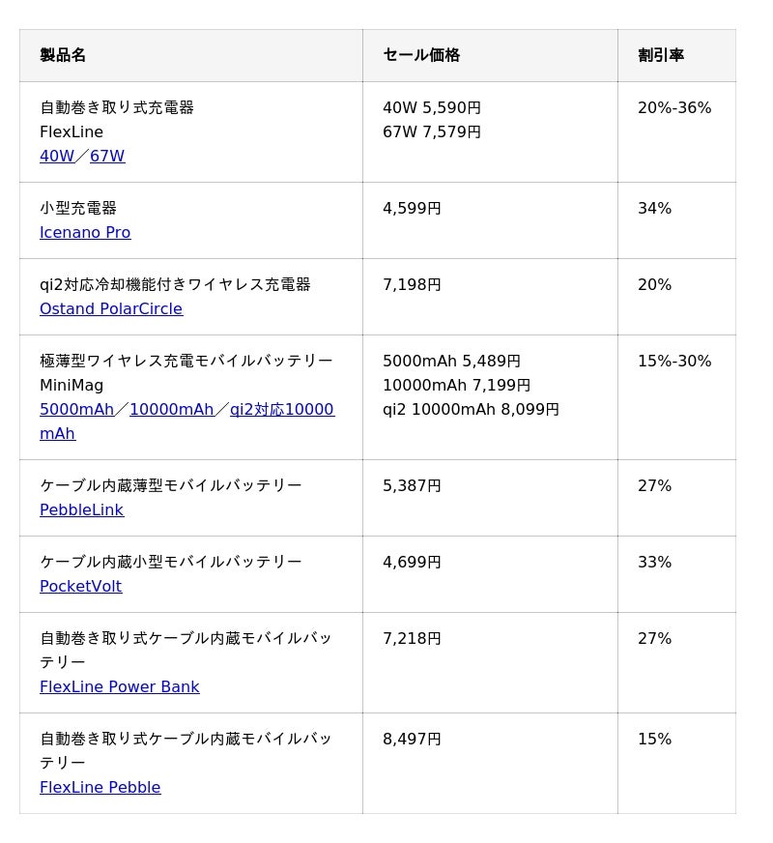The image size is (773, 843).
Task: Select the MiniMag 5000mAh link
Action: click(76, 410)
